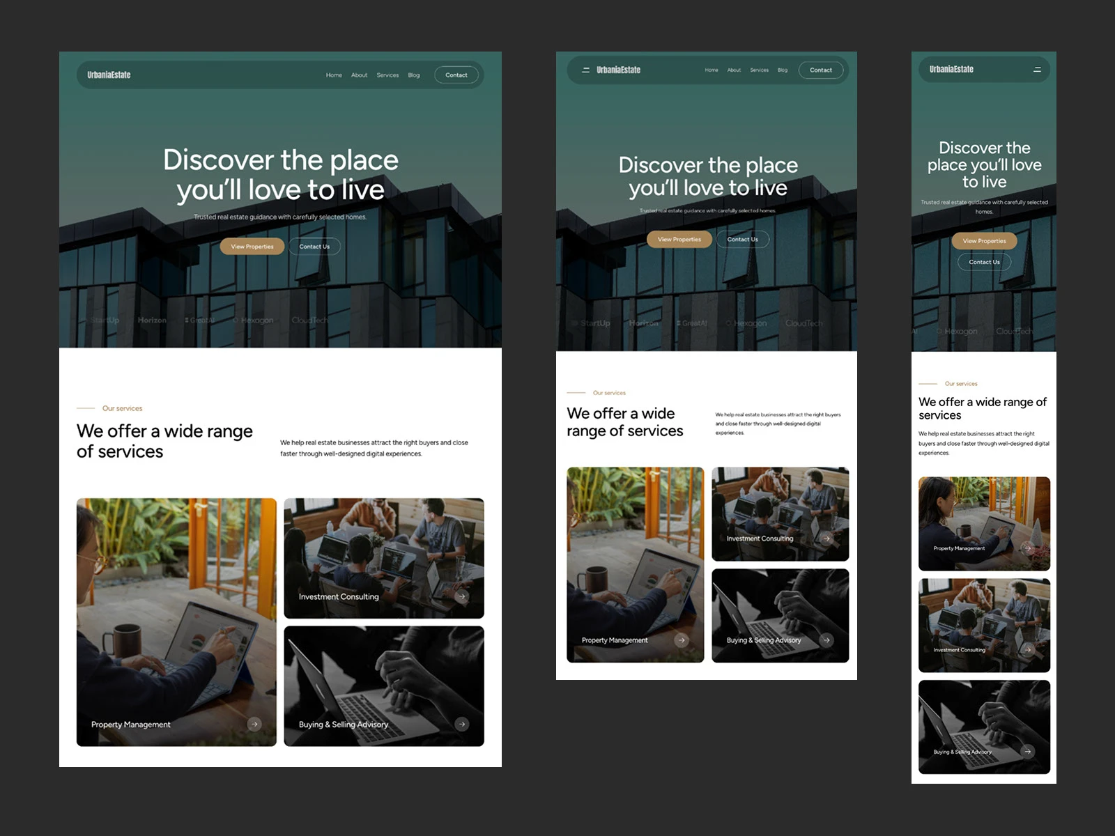Viewport: 1115px width, 836px height.
Task: Click arrow icon on tablet Property Management card
Action: coord(682,640)
